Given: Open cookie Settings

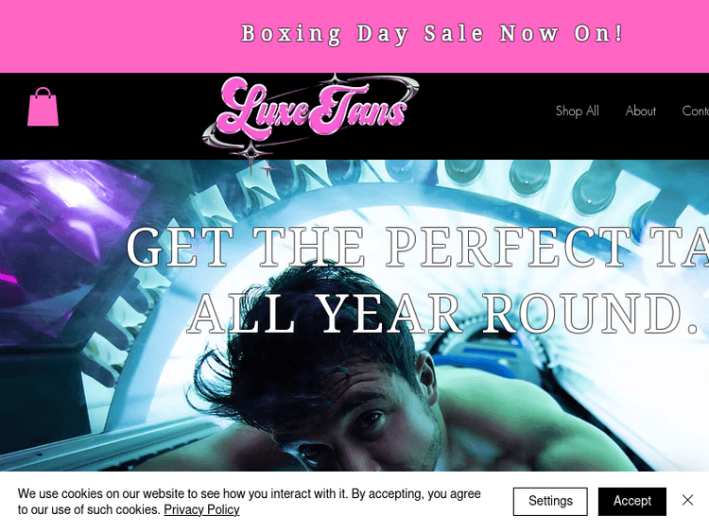Looking at the screenshot, I should pos(550,501).
